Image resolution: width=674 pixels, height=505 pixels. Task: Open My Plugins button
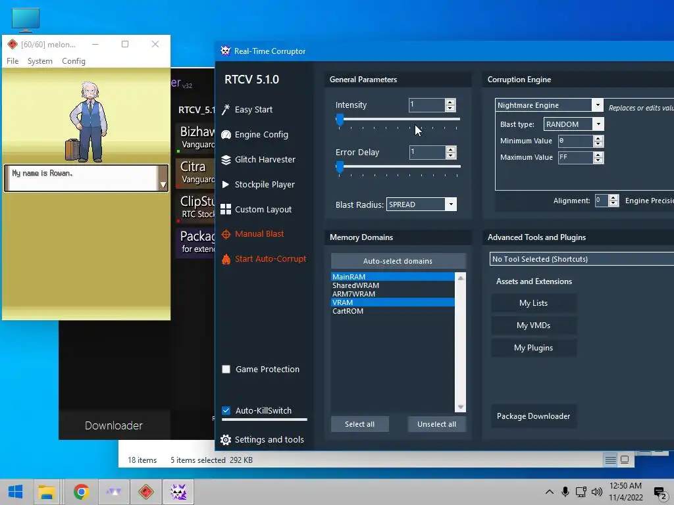[534, 348]
